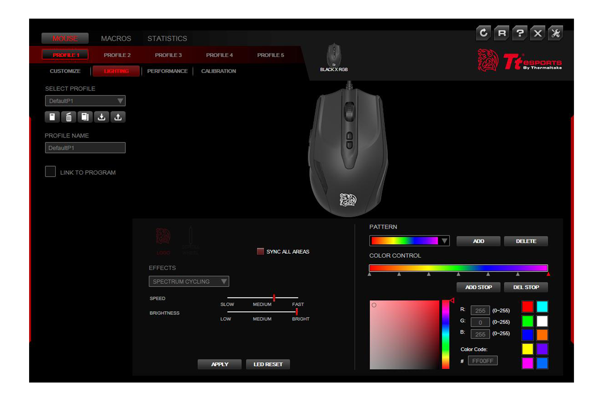Click the copy profile icon
This screenshot has width=600, height=400.
pyautogui.click(x=85, y=117)
